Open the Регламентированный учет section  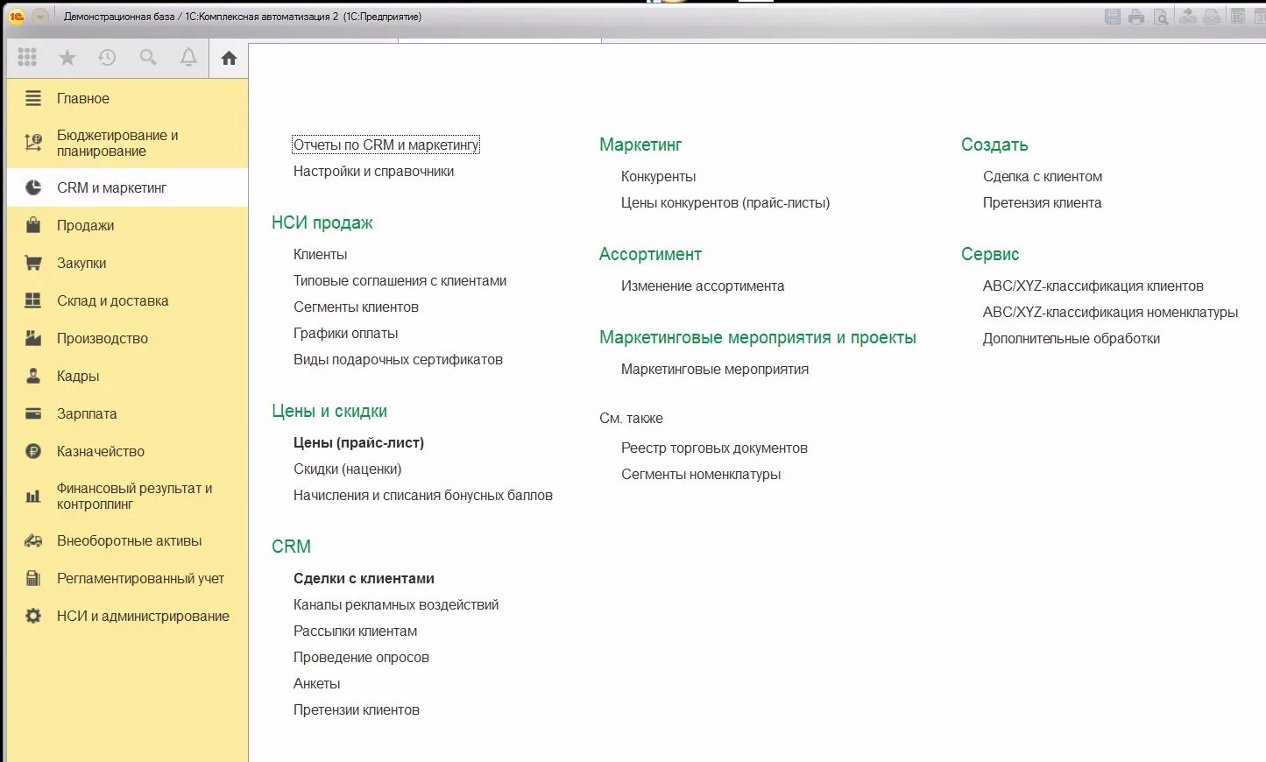tap(127, 579)
